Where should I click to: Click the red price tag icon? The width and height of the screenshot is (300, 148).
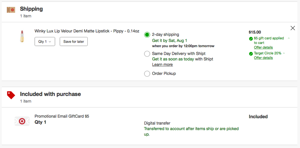click(11, 95)
